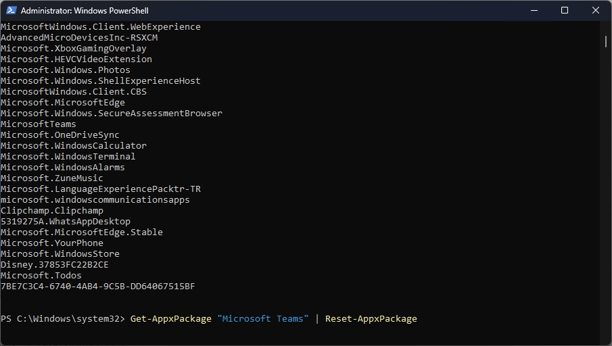Click the 'AdvancedMicroDevicesInc-RSXCM' line
The width and height of the screenshot is (612, 346).
coord(79,38)
